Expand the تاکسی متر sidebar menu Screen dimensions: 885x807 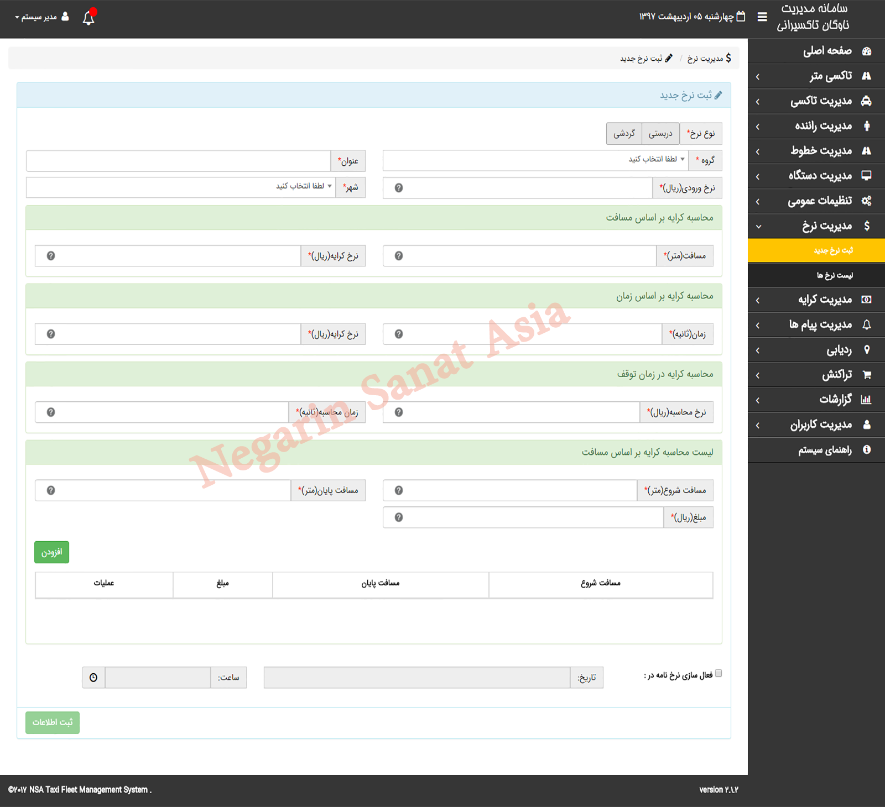(x=816, y=76)
